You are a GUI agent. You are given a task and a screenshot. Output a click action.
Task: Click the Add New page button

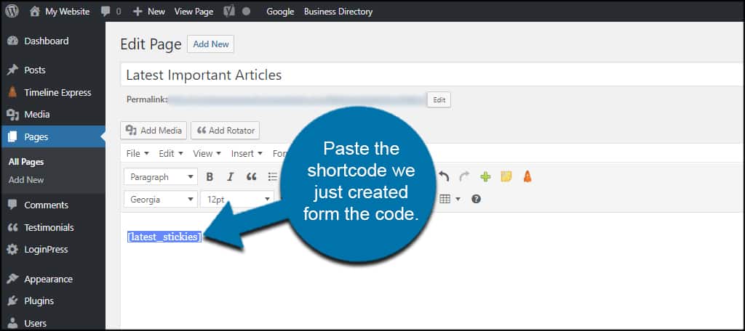[210, 44]
